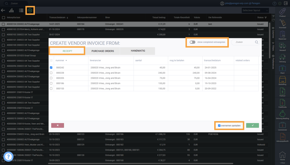The width and height of the screenshot is (290, 165).
Task: Open the bar chart statistics icon
Action: (11, 11)
